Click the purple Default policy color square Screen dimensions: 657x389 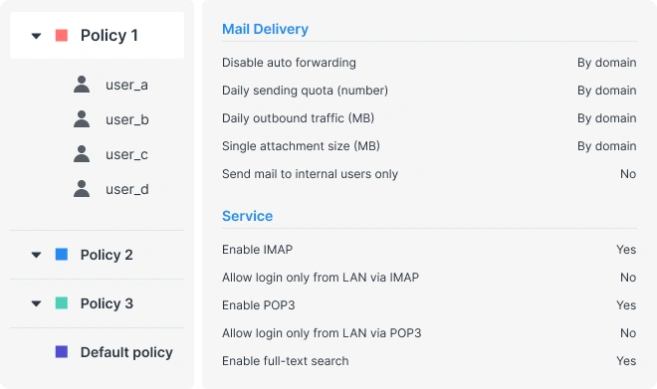pyautogui.click(x=62, y=352)
